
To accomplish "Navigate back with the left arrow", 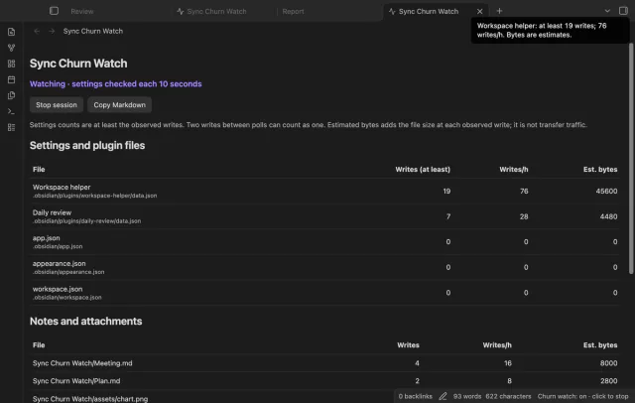I will click(x=37, y=31).
